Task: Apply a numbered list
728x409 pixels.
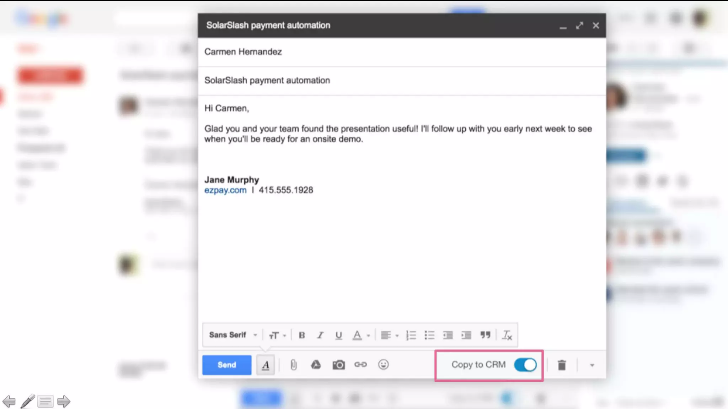Action: point(411,335)
